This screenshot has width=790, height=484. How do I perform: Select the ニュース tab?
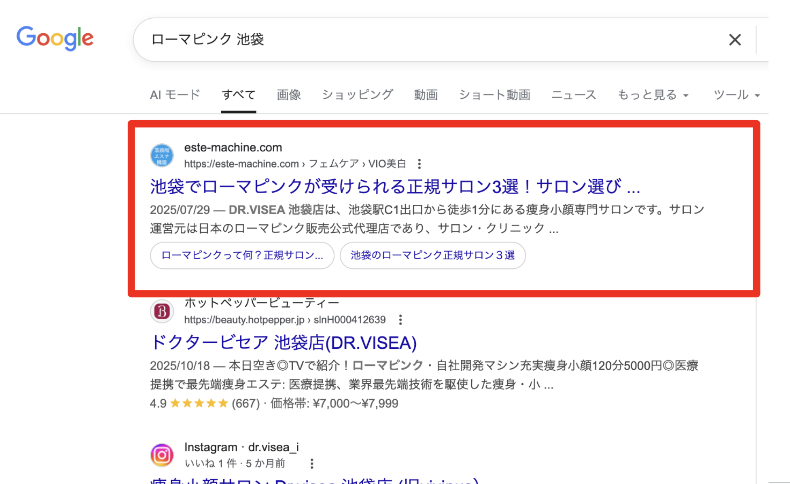pyautogui.click(x=574, y=95)
